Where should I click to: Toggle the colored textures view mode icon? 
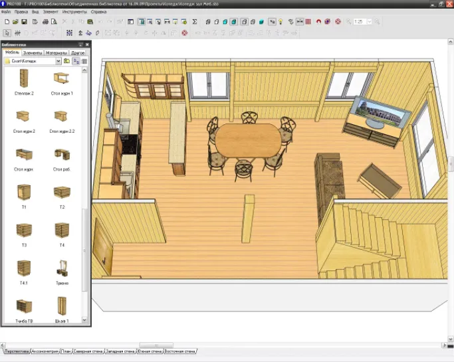click(234, 22)
